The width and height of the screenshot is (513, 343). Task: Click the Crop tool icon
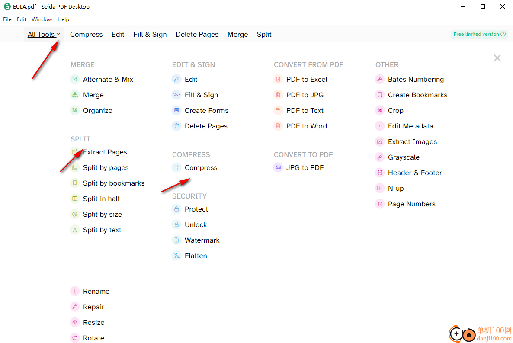(380, 110)
